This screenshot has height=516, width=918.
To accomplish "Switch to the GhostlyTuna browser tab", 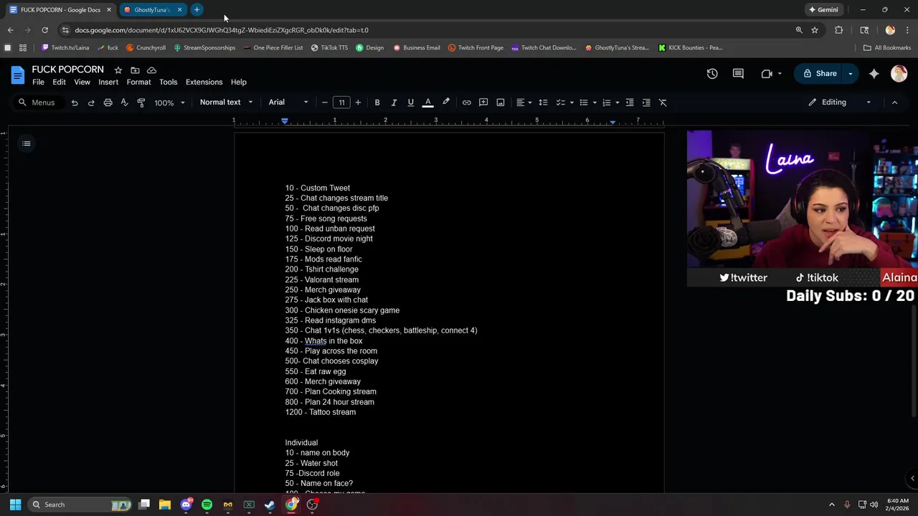I will [x=152, y=9].
